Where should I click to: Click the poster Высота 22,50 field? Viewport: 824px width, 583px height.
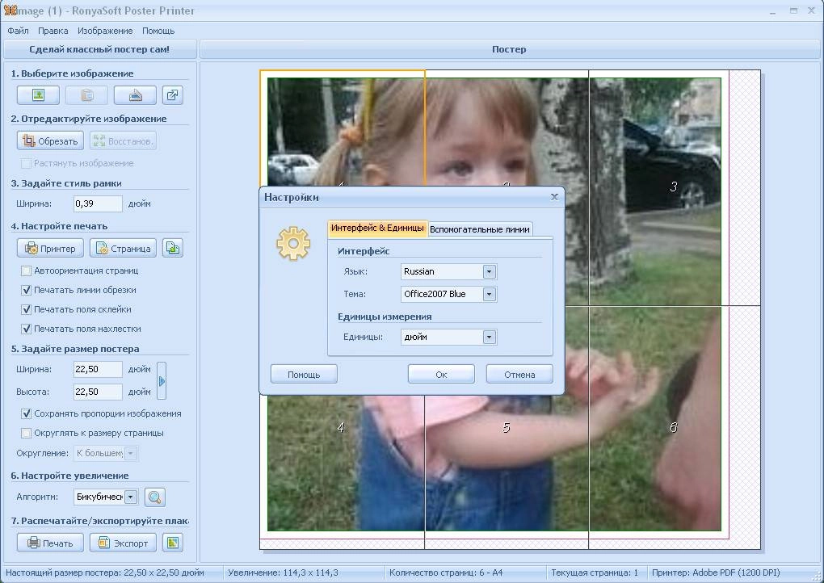pos(98,392)
